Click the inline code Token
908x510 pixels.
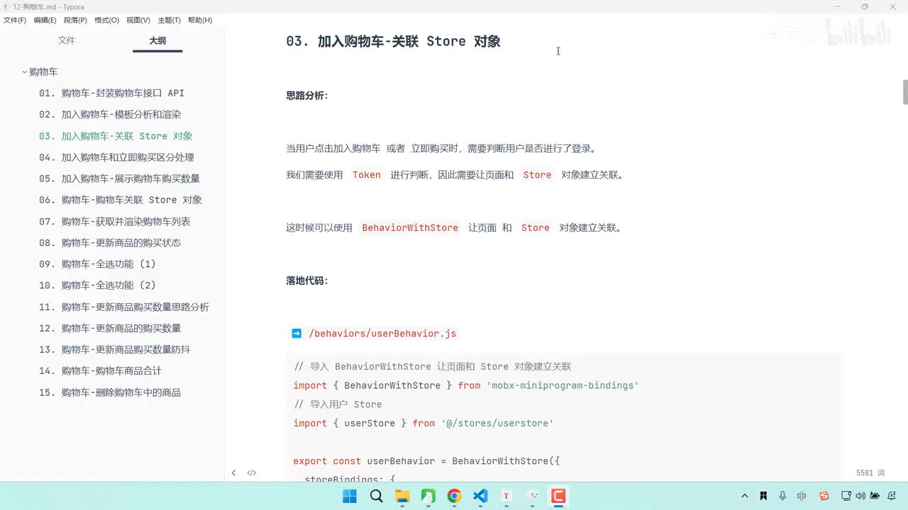click(367, 175)
